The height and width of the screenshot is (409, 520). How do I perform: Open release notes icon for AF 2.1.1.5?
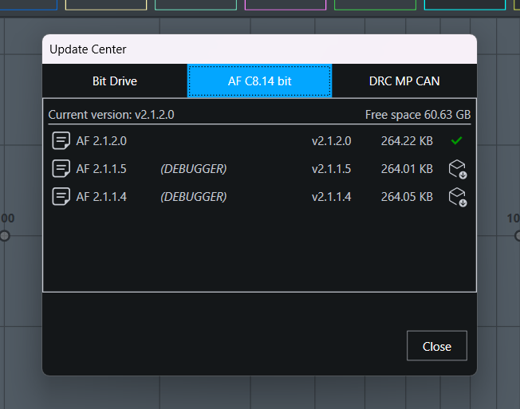(61, 169)
